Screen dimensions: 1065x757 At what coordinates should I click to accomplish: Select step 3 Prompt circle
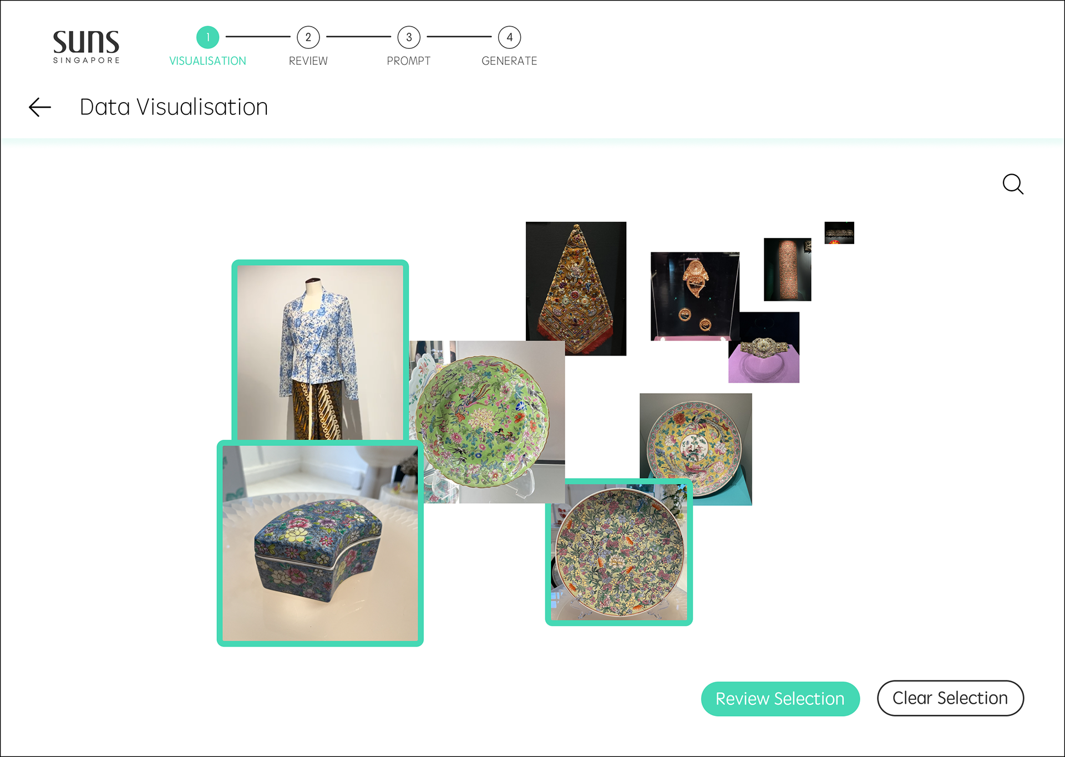click(x=409, y=37)
